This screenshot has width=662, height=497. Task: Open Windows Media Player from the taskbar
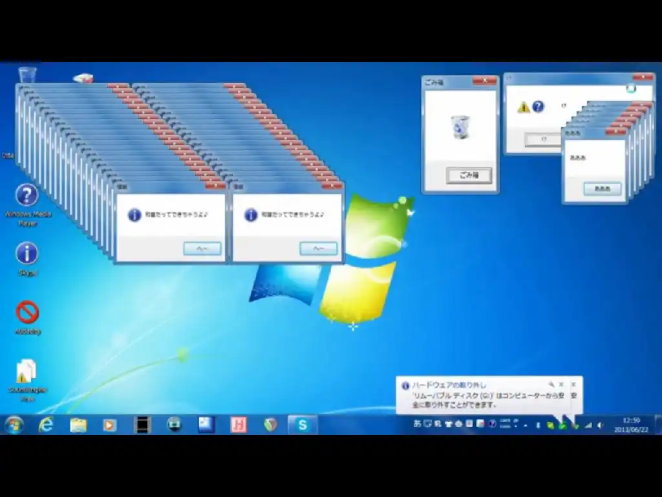[110, 425]
